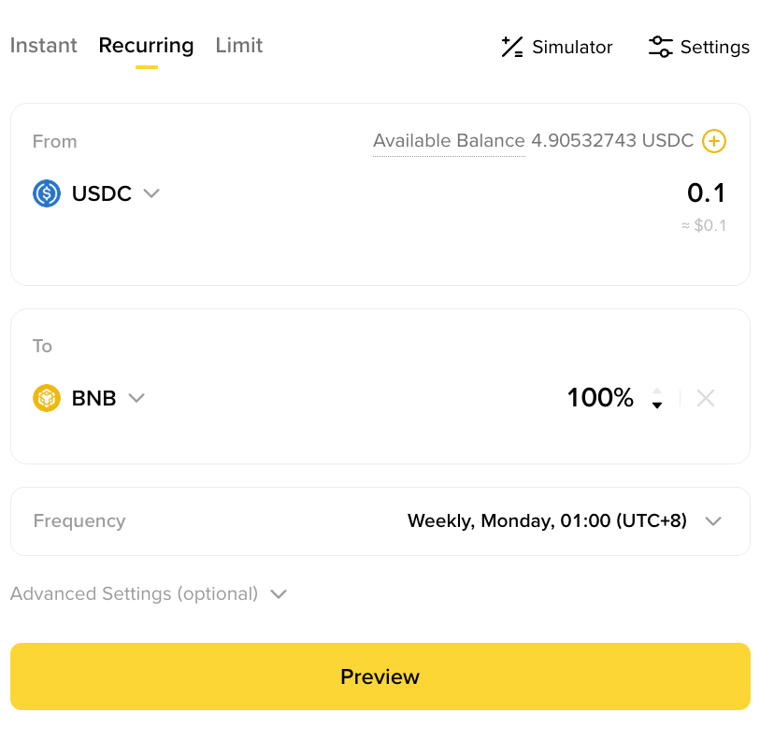The width and height of the screenshot is (774, 740).
Task: Click the yellow Preview button
Action: point(380,676)
